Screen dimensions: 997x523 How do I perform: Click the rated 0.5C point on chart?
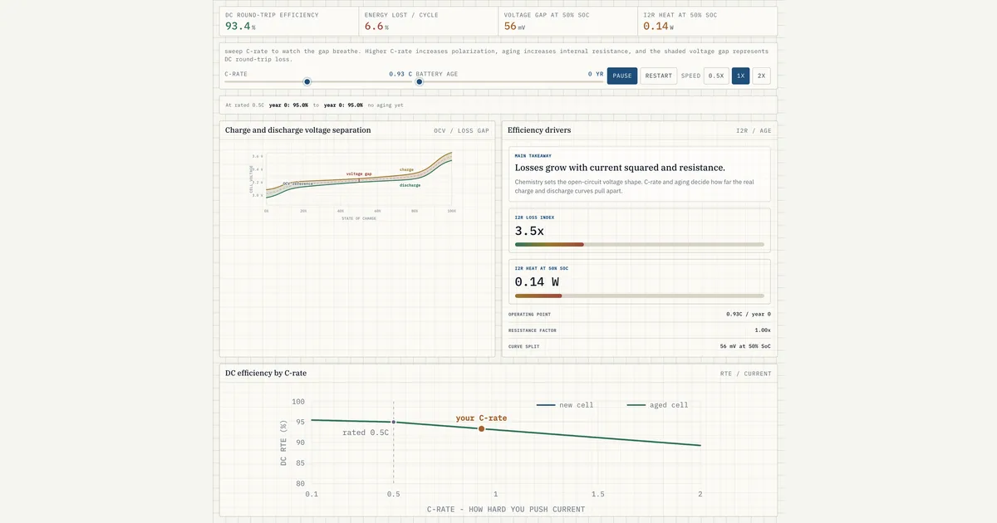pyautogui.click(x=394, y=423)
